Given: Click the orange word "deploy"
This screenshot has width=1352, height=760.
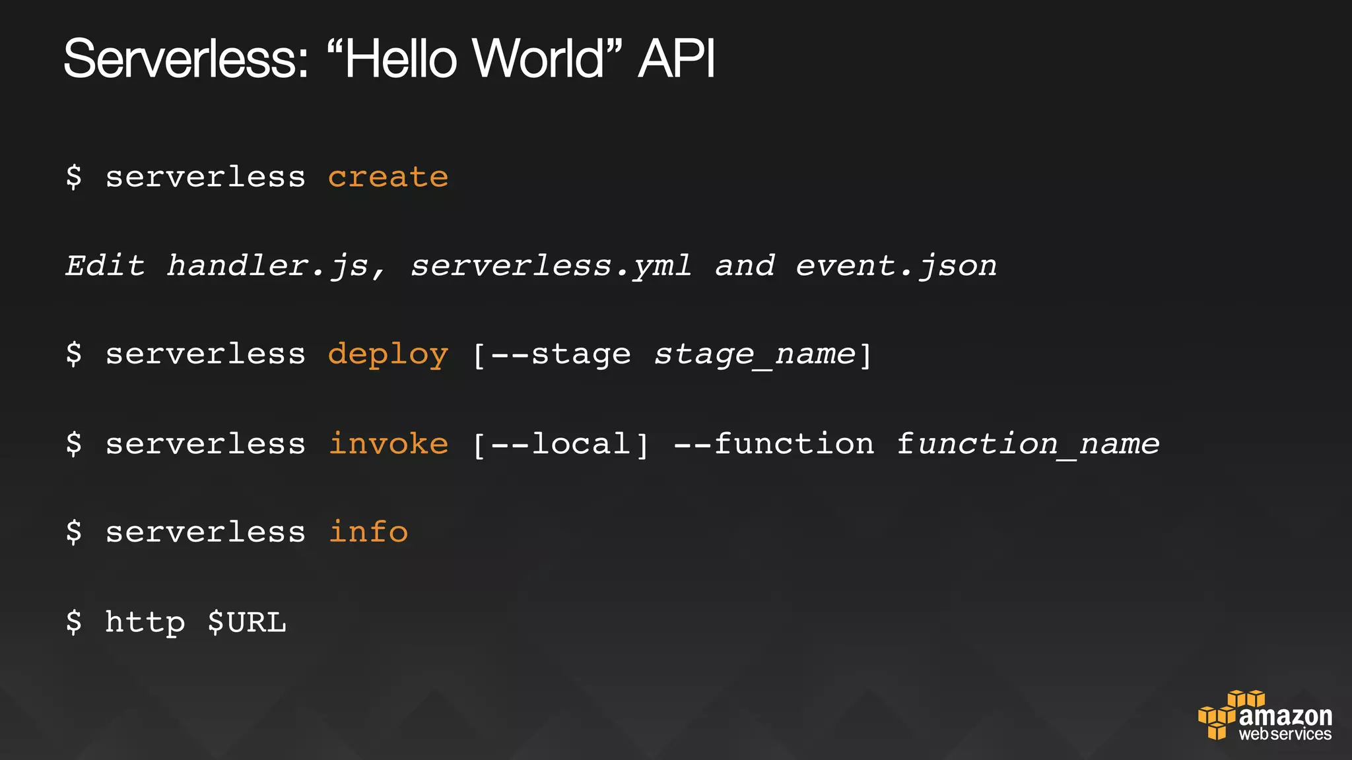Looking at the screenshot, I should (388, 355).
